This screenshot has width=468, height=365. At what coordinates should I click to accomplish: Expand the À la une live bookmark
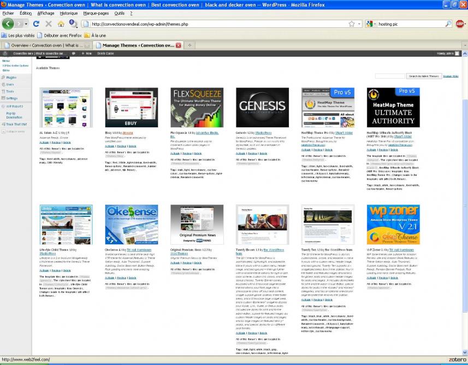point(95,36)
